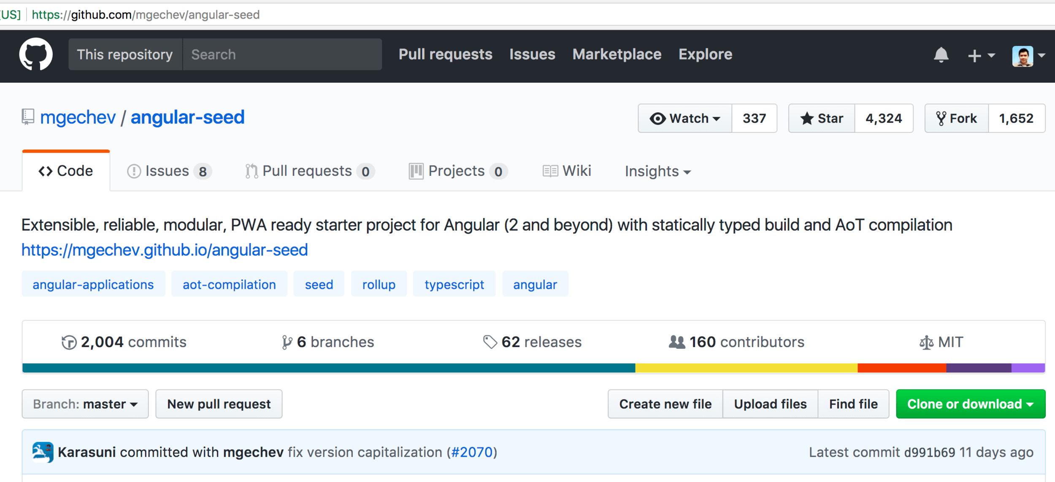Click the MIT license scale icon
This screenshot has width=1055, height=482.
point(926,342)
